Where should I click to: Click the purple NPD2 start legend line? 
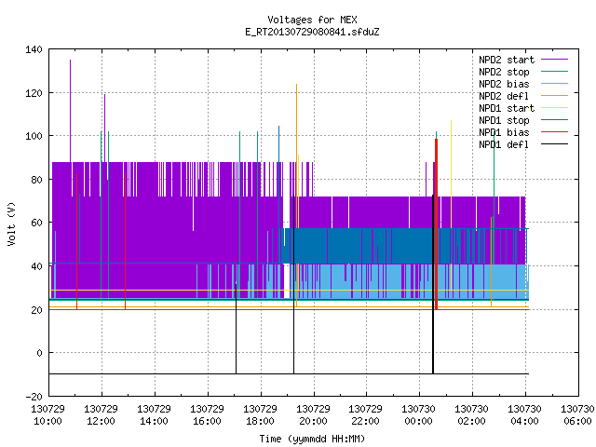[554, 60]
